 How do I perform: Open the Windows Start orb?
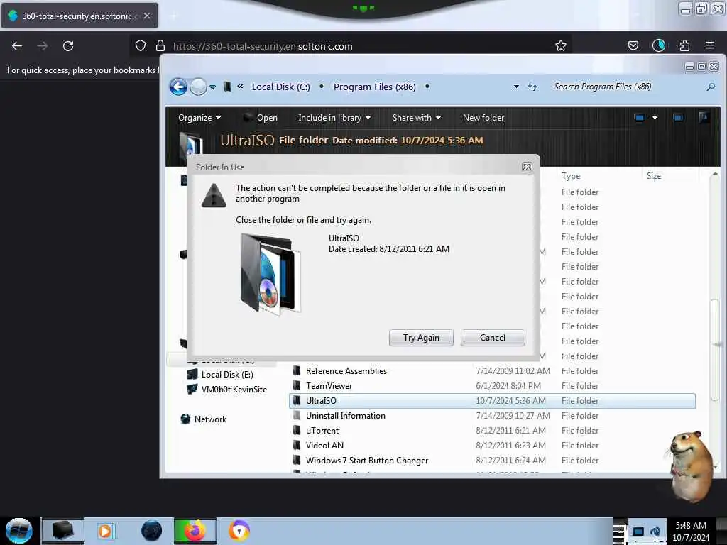[18, 531]
